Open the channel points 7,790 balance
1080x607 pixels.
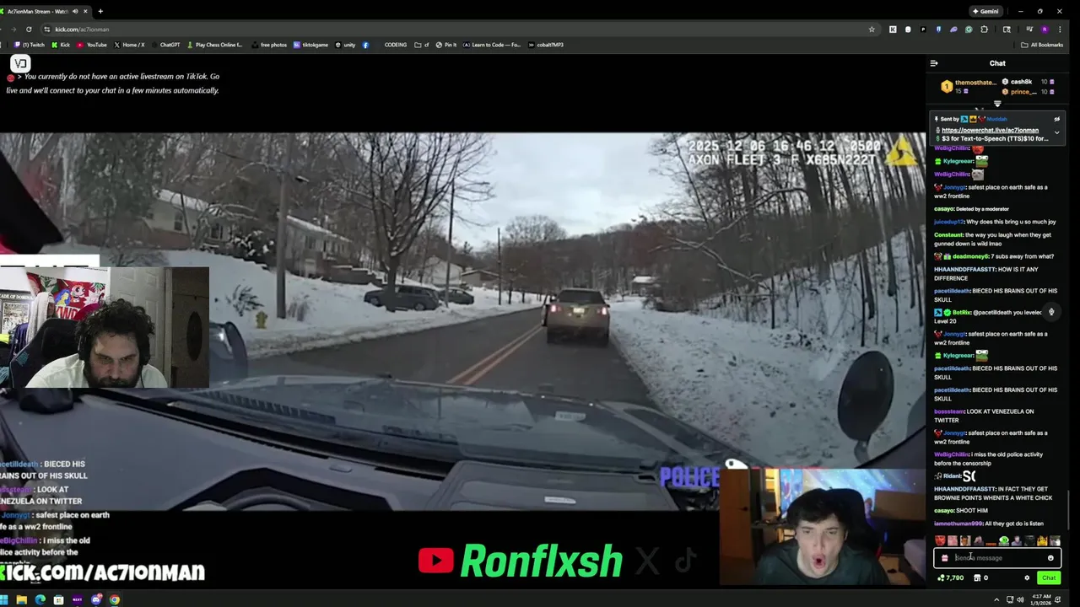950,577
